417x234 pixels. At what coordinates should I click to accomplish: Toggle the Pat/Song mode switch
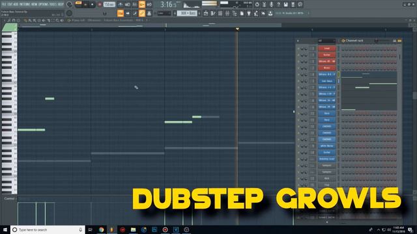[x=78, y=3]
